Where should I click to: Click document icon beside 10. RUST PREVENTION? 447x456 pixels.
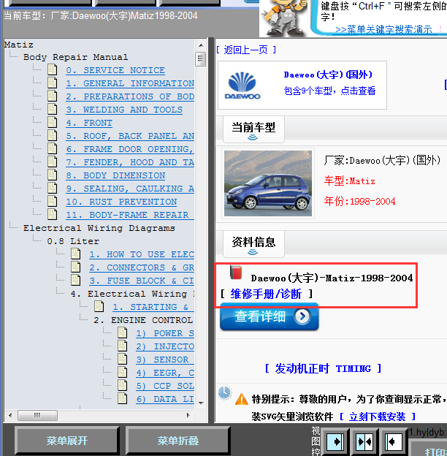[x=53, y=201]
